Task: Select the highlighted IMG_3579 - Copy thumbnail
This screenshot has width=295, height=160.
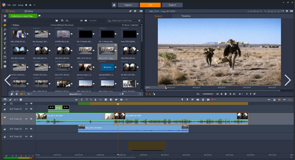Action: [x=107, y=51]
